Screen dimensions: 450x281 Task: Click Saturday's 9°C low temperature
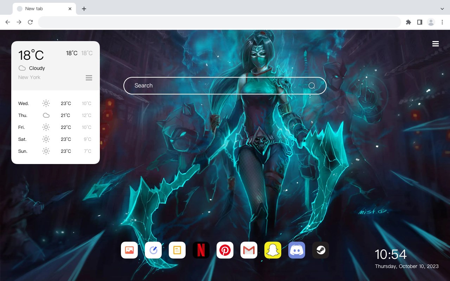[x=88, y=139]
